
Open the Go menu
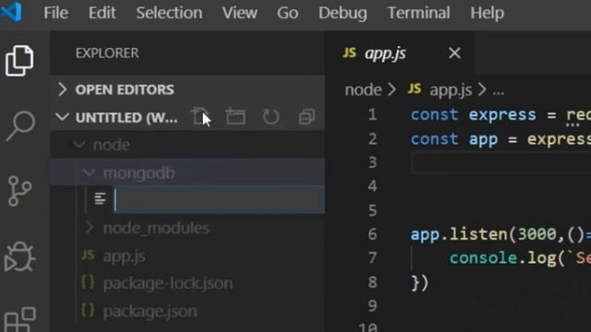[287, 13]
